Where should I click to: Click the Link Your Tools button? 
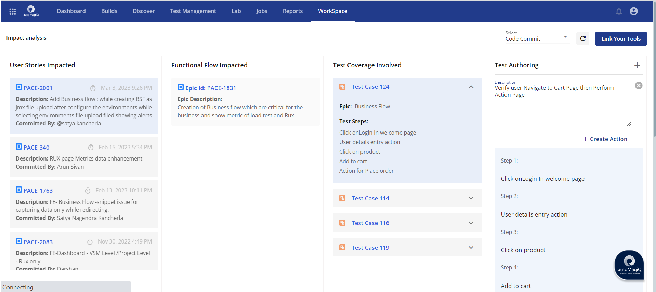621,39
